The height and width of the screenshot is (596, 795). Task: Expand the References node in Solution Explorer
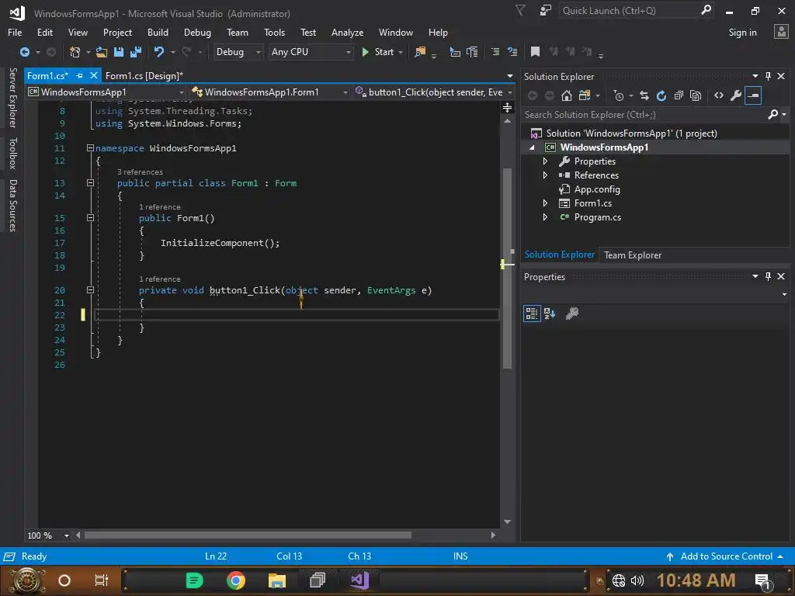point(545,175)
